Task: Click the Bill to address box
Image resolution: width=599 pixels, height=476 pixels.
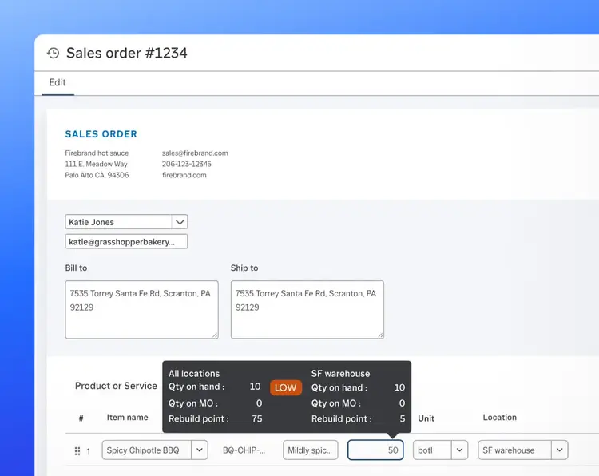Action: (x=141, y=309)
